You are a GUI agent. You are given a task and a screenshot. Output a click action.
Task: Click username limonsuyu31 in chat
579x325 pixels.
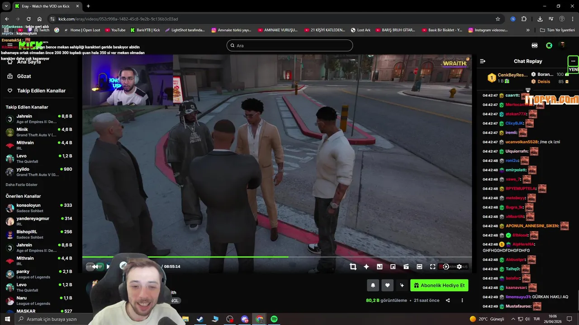517,297
